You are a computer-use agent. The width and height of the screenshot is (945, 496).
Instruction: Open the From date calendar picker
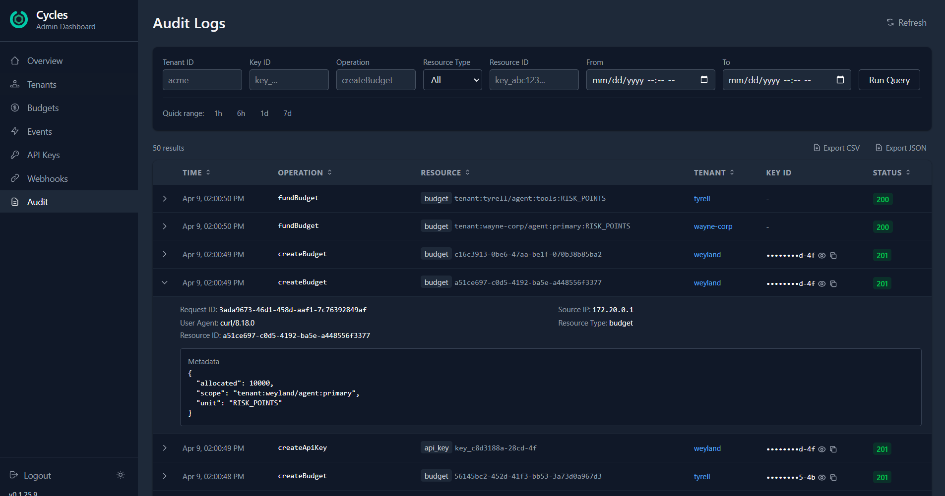[705, 79]
